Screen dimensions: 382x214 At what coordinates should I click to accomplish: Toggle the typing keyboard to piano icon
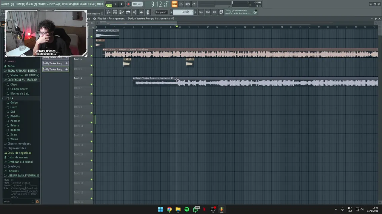(x=174, y=4)
